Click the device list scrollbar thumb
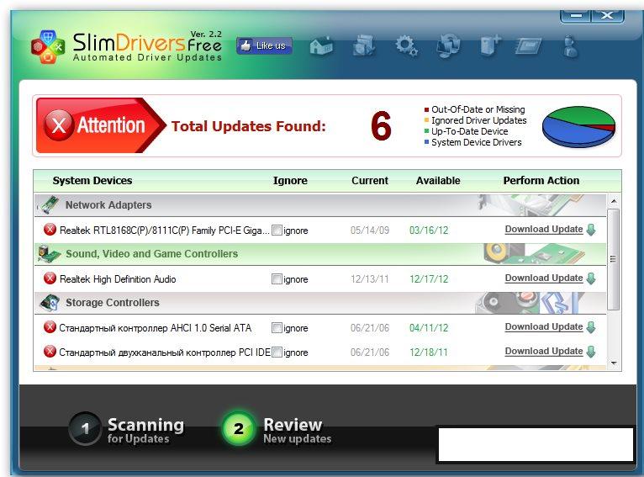 coord(614,259)
